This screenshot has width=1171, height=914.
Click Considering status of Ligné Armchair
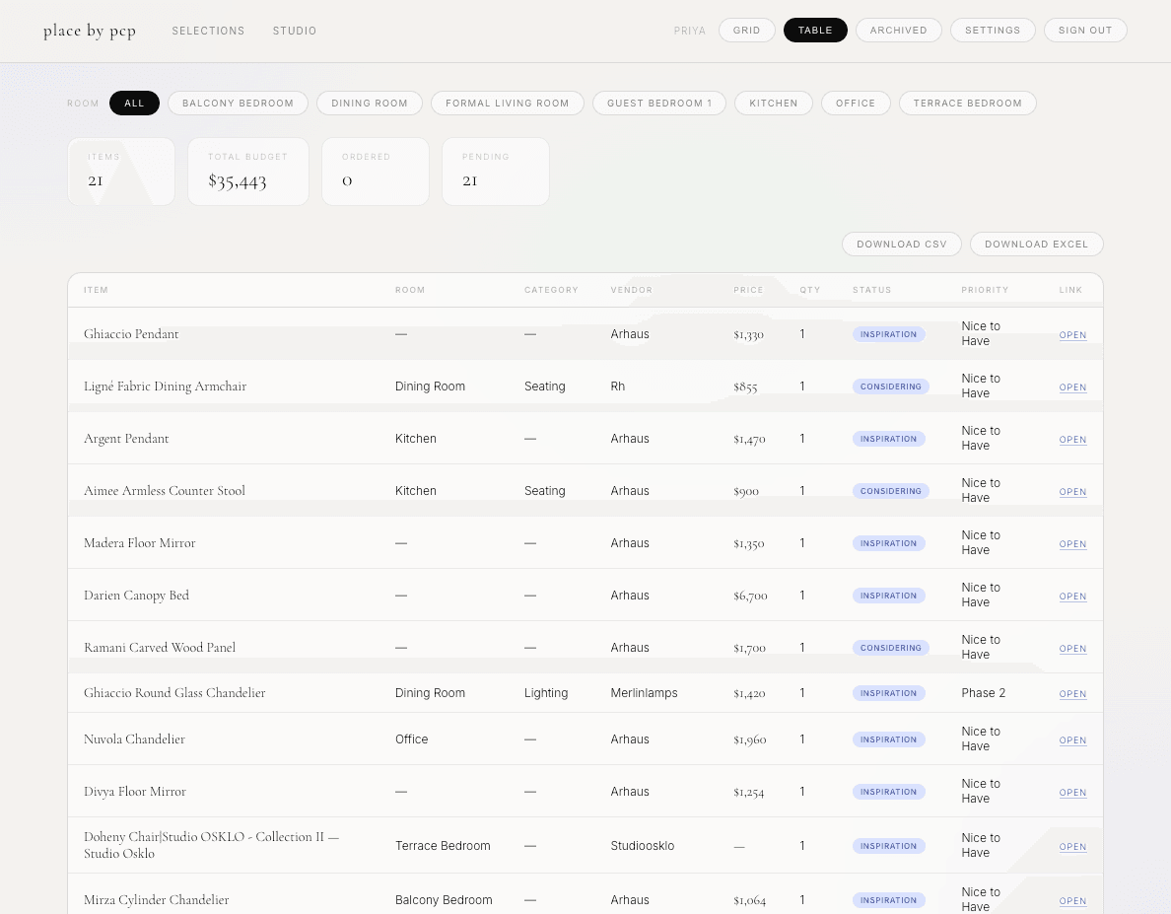(x=891, y=387)
